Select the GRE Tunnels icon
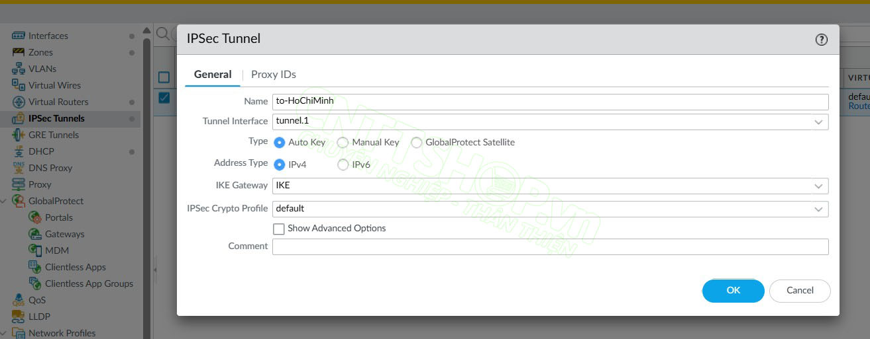Screen dimensions: 870x339 18,135
